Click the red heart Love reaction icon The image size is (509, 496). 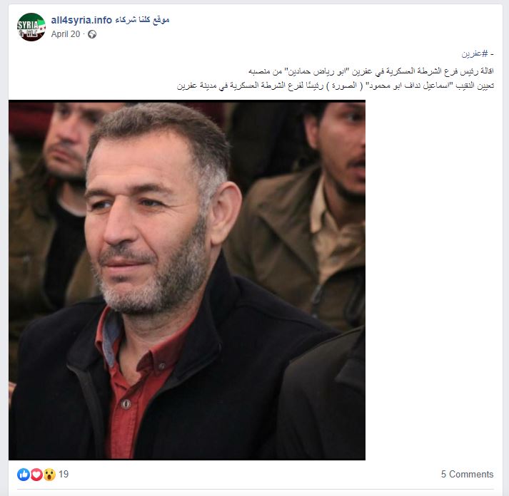coord(36,475)
